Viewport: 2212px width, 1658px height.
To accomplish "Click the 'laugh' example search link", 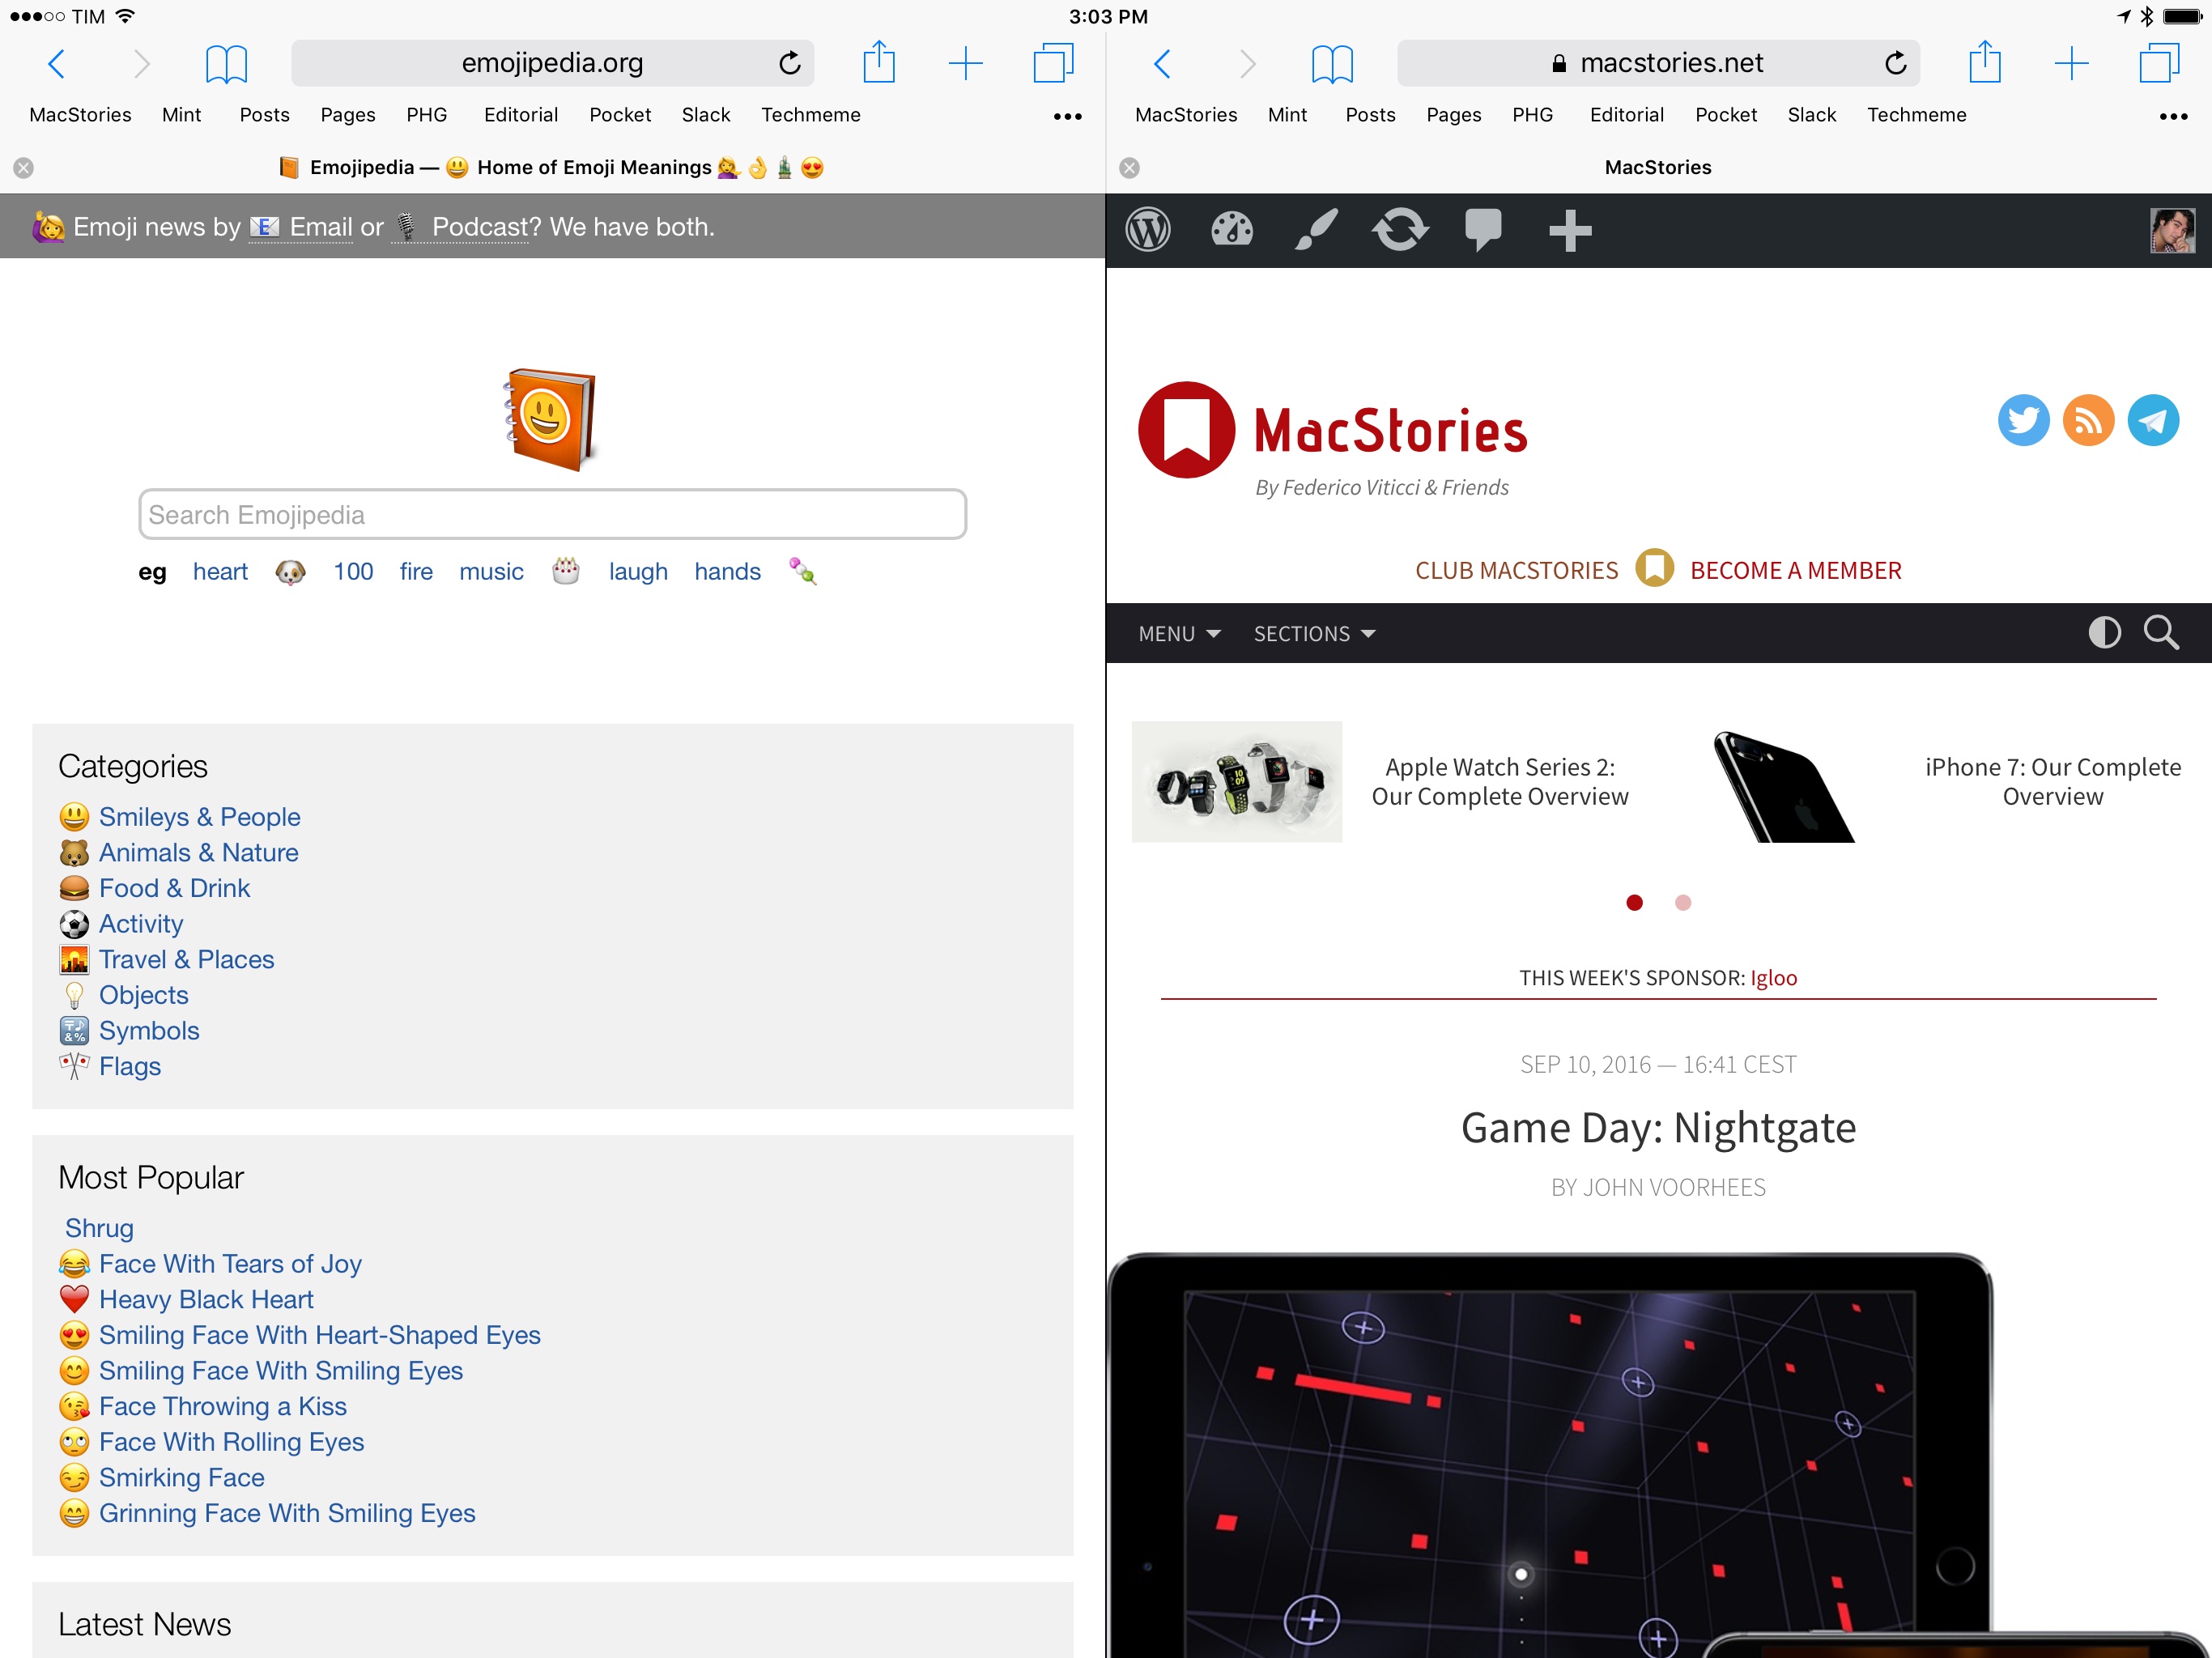I will coord(638,572).
